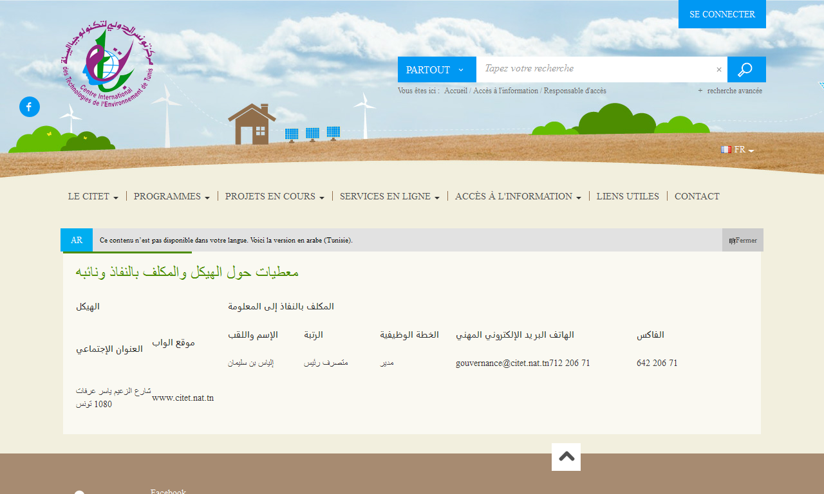The height and width of the screenshot is (494, 824).
Task: Expand the ACCÈS À L'INFORMATION menu
Action: coord(518,196)
